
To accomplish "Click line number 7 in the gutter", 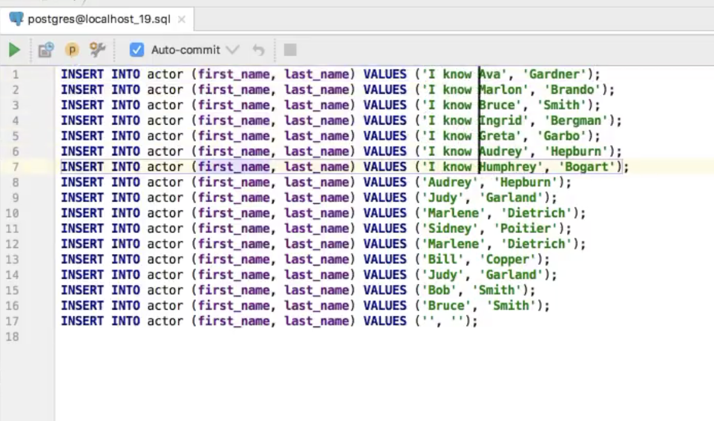I will pyautogui.click(x=15, y=167).
